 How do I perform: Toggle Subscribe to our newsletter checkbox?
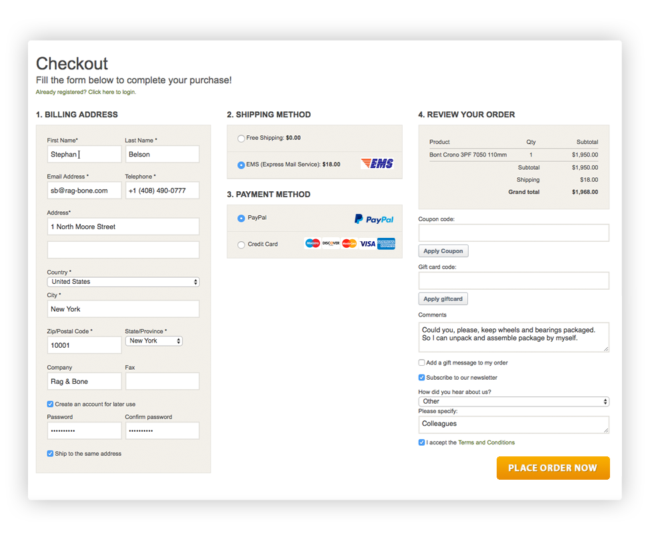click(421, 378)
